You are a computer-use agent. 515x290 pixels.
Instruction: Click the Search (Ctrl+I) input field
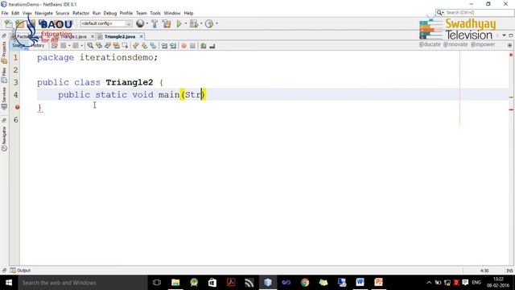click(479, 13)
